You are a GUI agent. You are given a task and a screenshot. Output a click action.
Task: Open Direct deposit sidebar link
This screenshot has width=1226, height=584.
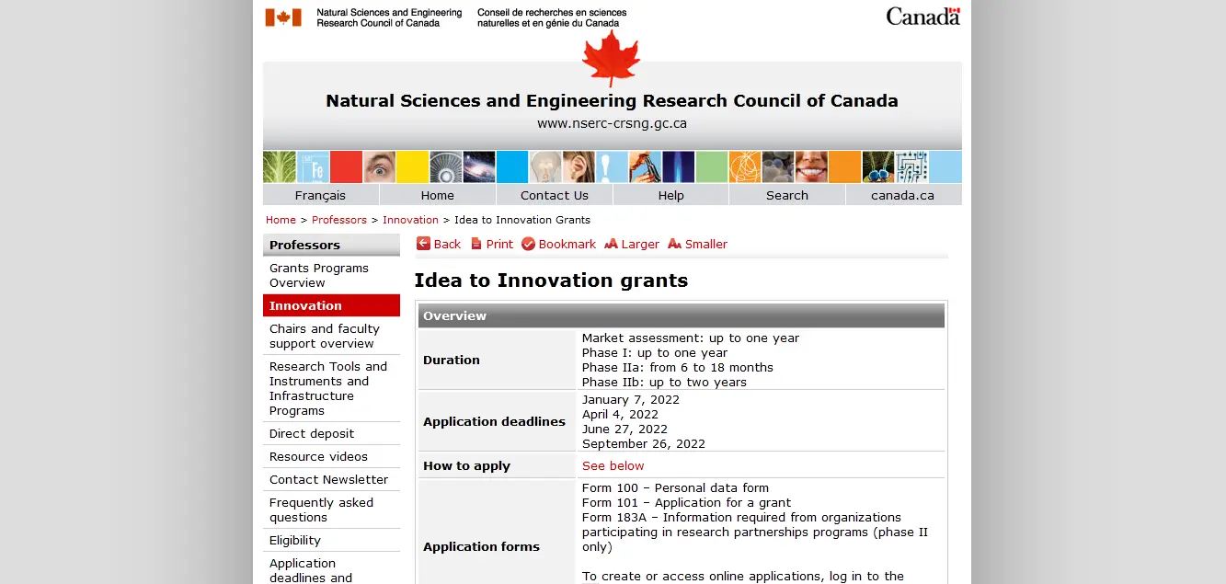point(311,433)
